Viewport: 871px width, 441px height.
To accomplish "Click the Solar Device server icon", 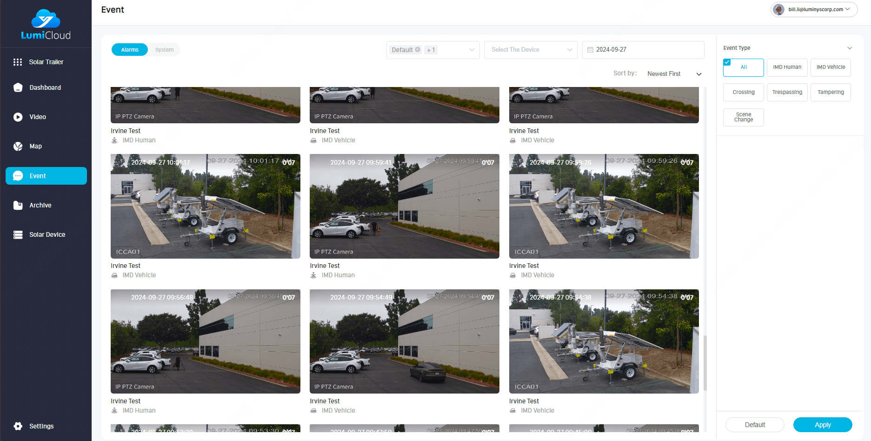I will [18, 234].
